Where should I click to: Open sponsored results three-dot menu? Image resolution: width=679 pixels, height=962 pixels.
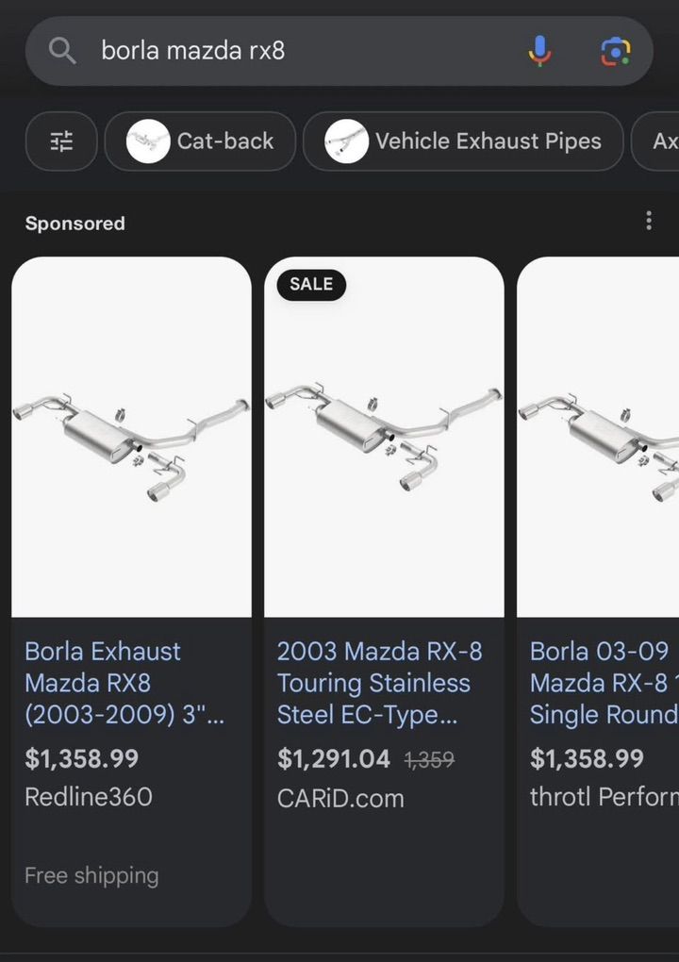tap(649, 221)
